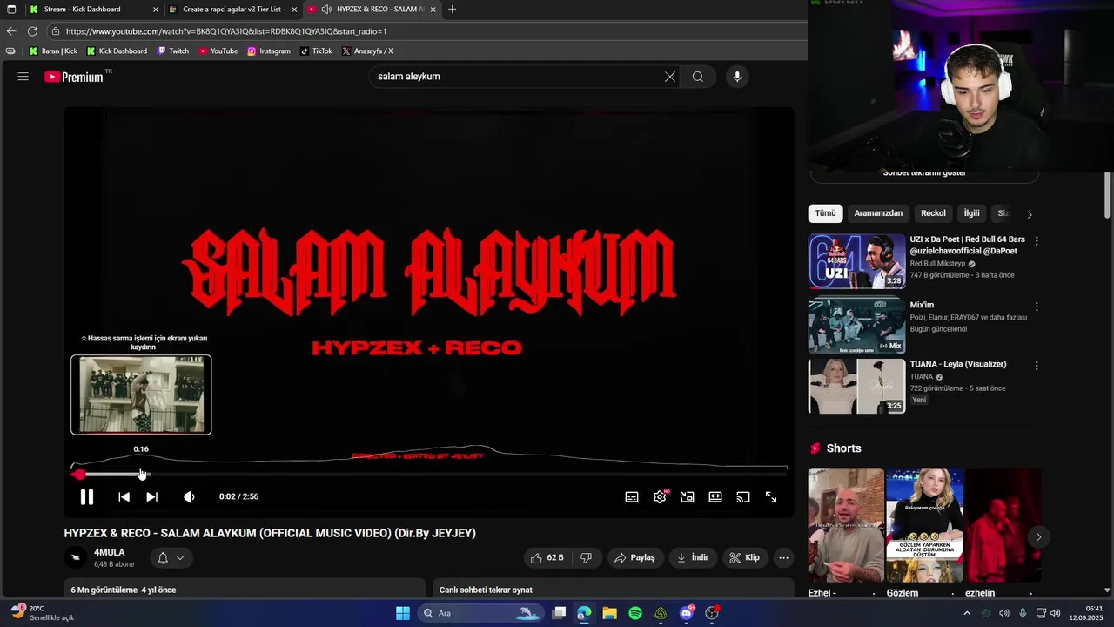Open options menu for Mix'im
This screenshot has width=1114, height=627.
point(1037,307)
